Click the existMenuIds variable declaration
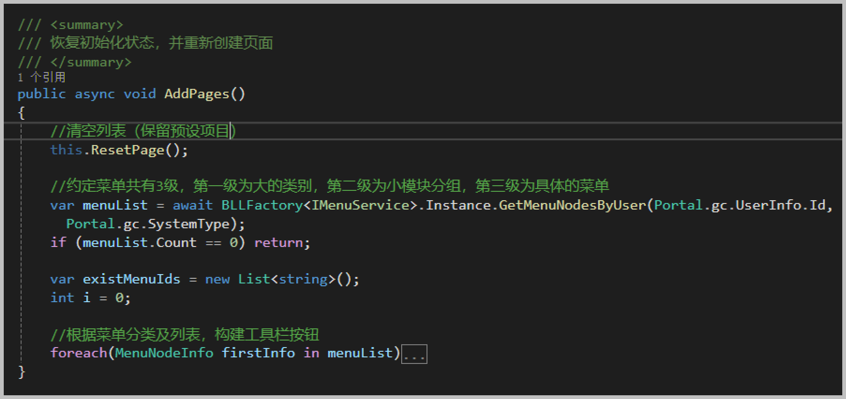Image resolution: width=846 pixels, height=399 pixels. point(131,279)
